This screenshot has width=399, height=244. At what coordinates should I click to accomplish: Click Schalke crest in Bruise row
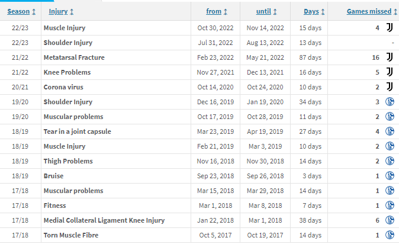(x=390, y=176)
